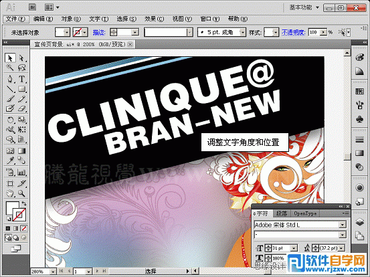Click the 描边 stroke link

[x=99, y=32]
